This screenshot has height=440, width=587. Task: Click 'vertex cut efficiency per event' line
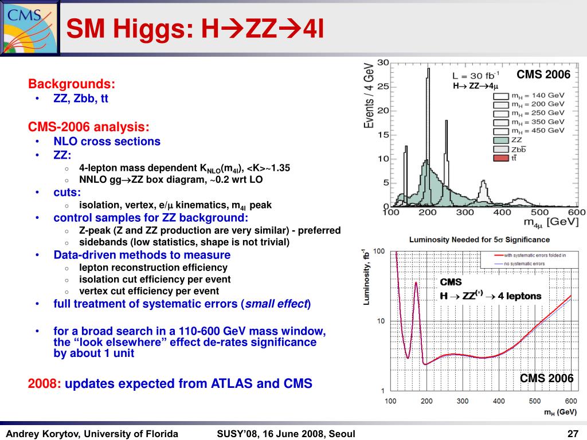click(x=149, y=291)
